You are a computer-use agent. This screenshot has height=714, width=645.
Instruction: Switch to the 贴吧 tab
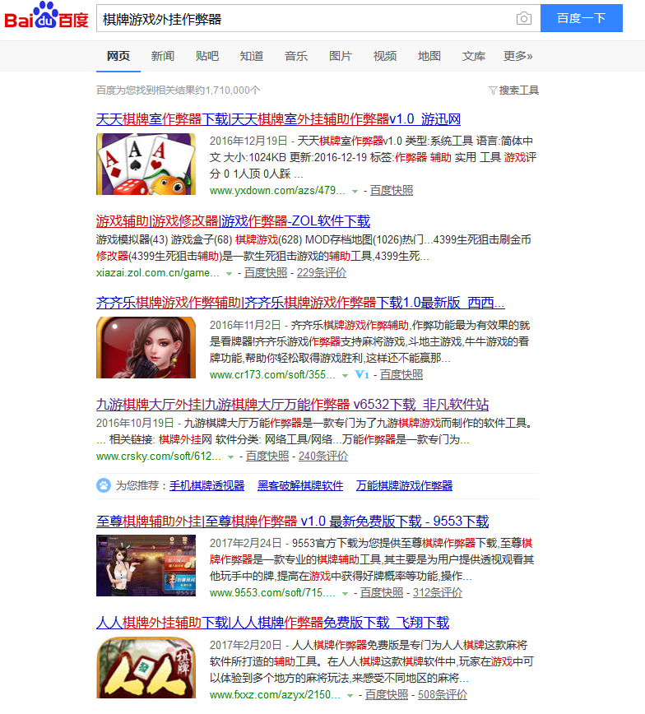click(207, 56)
